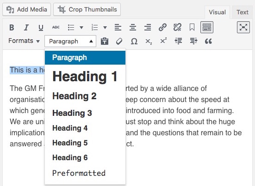Toggle underline formatting

[41, 27]
